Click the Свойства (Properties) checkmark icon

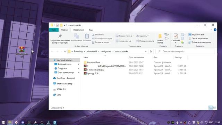pos(176,36)
